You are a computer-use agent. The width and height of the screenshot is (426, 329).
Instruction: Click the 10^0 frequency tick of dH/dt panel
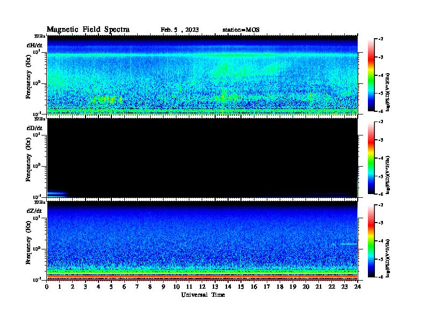click(x=37, y=83)
